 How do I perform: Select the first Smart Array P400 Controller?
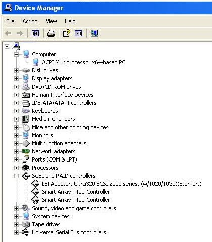point(76,192)
